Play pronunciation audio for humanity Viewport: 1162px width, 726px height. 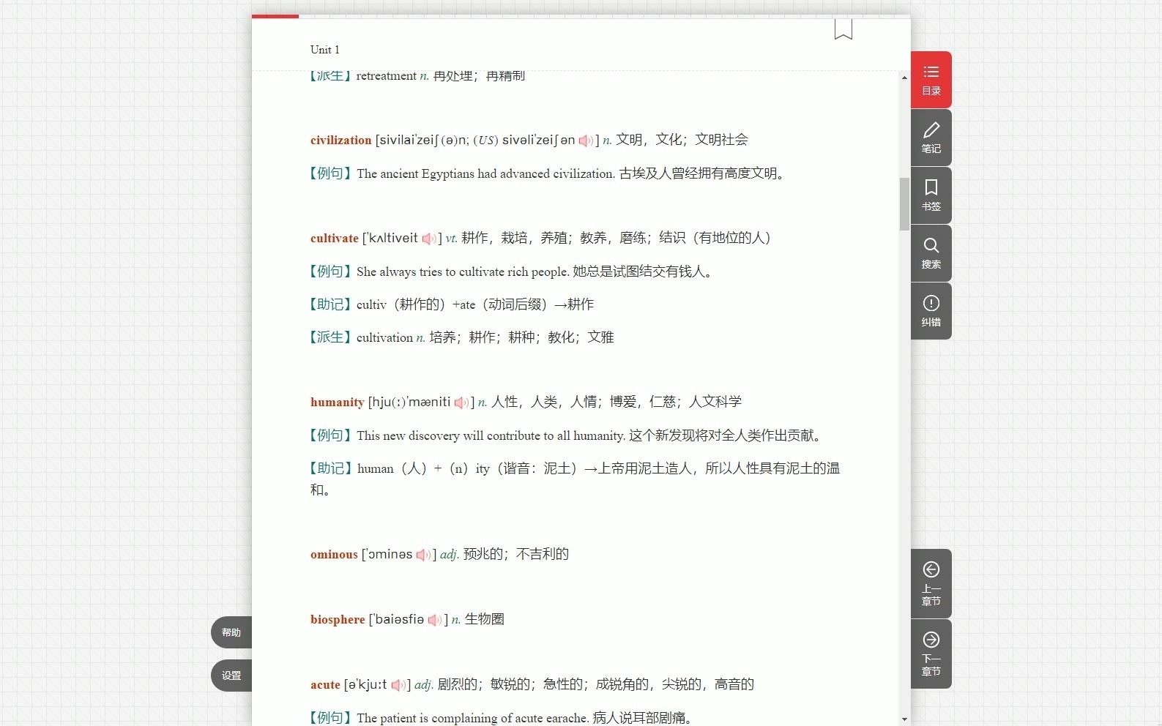point(461,403)
